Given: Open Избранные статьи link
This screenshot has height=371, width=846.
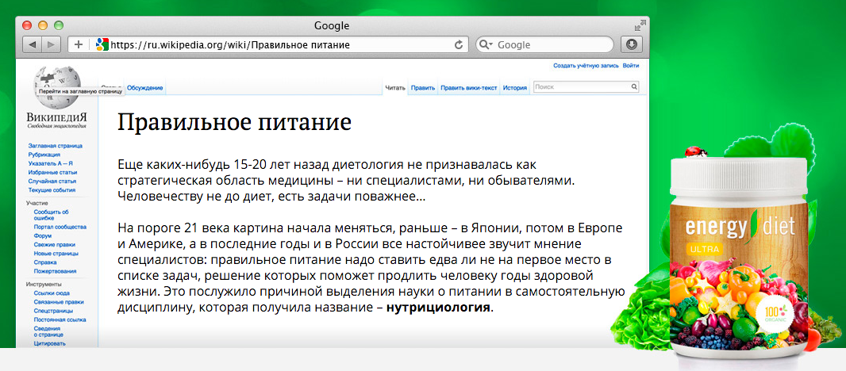Looking at the screenshot, I should tap(52, 173).
